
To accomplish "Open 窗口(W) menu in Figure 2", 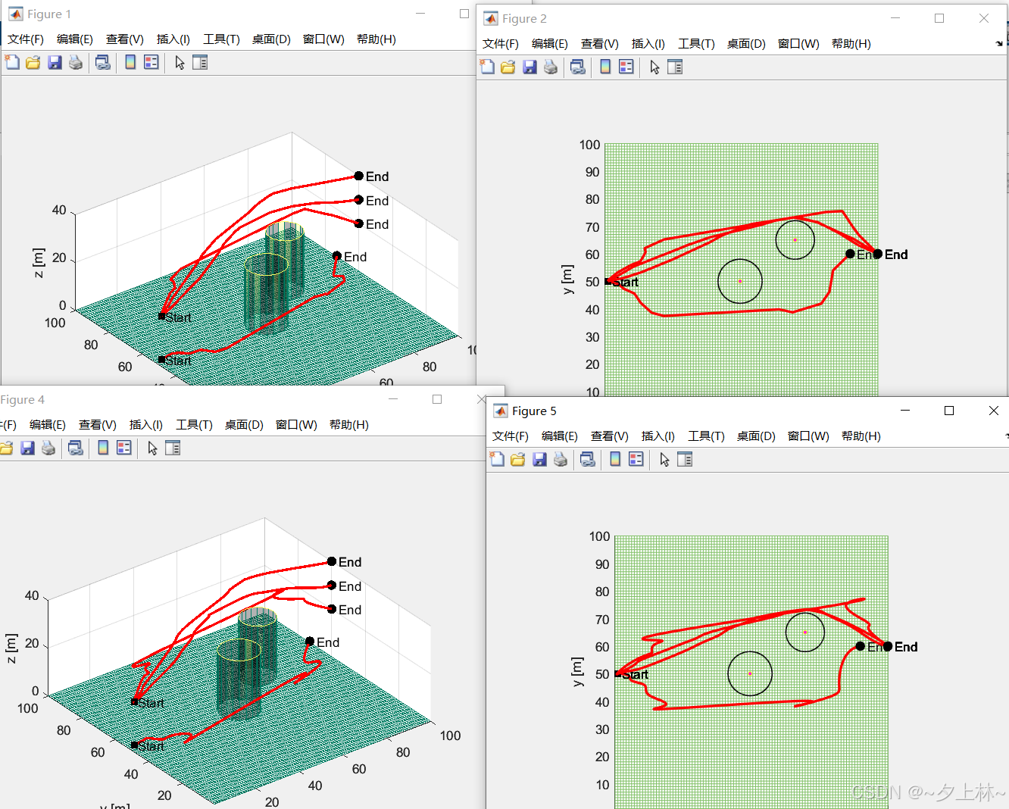I will pyautogui.click(x=798, y=44).
